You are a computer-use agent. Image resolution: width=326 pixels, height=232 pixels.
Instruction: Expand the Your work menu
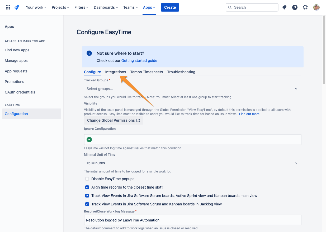(x=36, y=7)
